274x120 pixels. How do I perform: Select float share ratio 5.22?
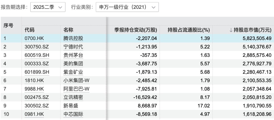pos(205,47)
